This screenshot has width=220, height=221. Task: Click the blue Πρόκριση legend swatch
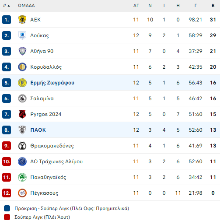[7, 208]
